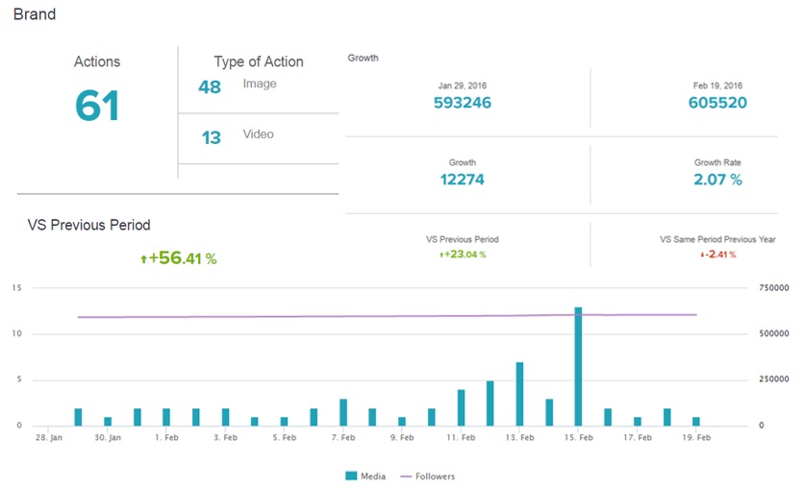Click the red down arrow beside -2.41 %
This screenshot has width=803, height=488.
pyautogui.click(x=702, y=255)
